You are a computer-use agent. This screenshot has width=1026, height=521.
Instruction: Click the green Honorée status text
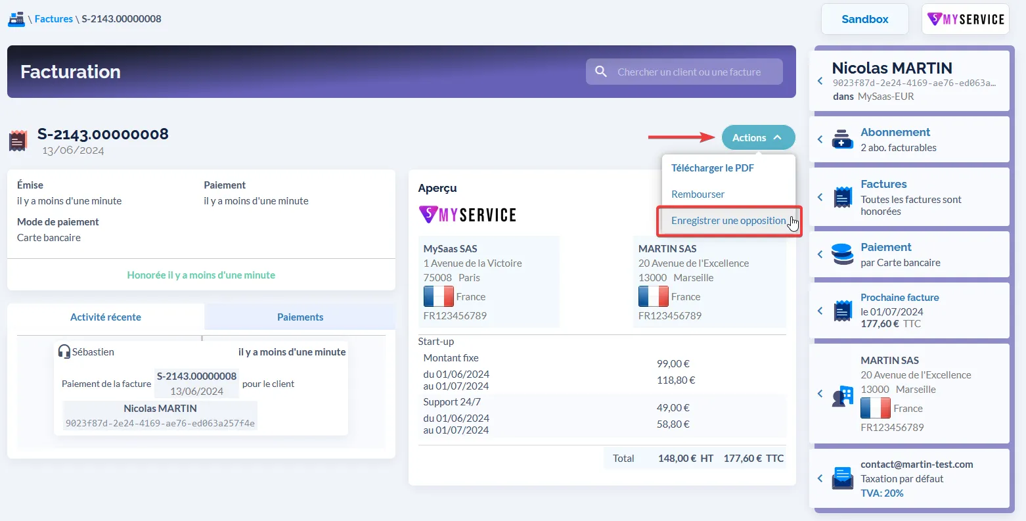click(201, 275)
